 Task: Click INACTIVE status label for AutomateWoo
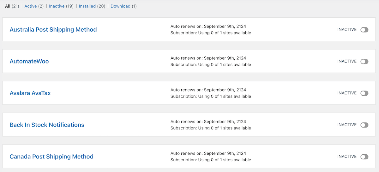(347, 62)
